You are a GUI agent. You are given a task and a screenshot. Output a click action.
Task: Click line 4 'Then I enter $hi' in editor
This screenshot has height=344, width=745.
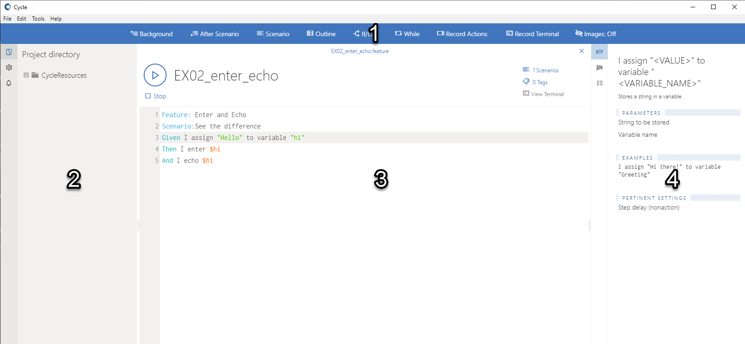pos(191,149)
